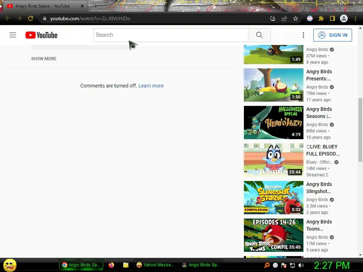
Task: Share this page icon in address bar
Action: click(284, 18)
